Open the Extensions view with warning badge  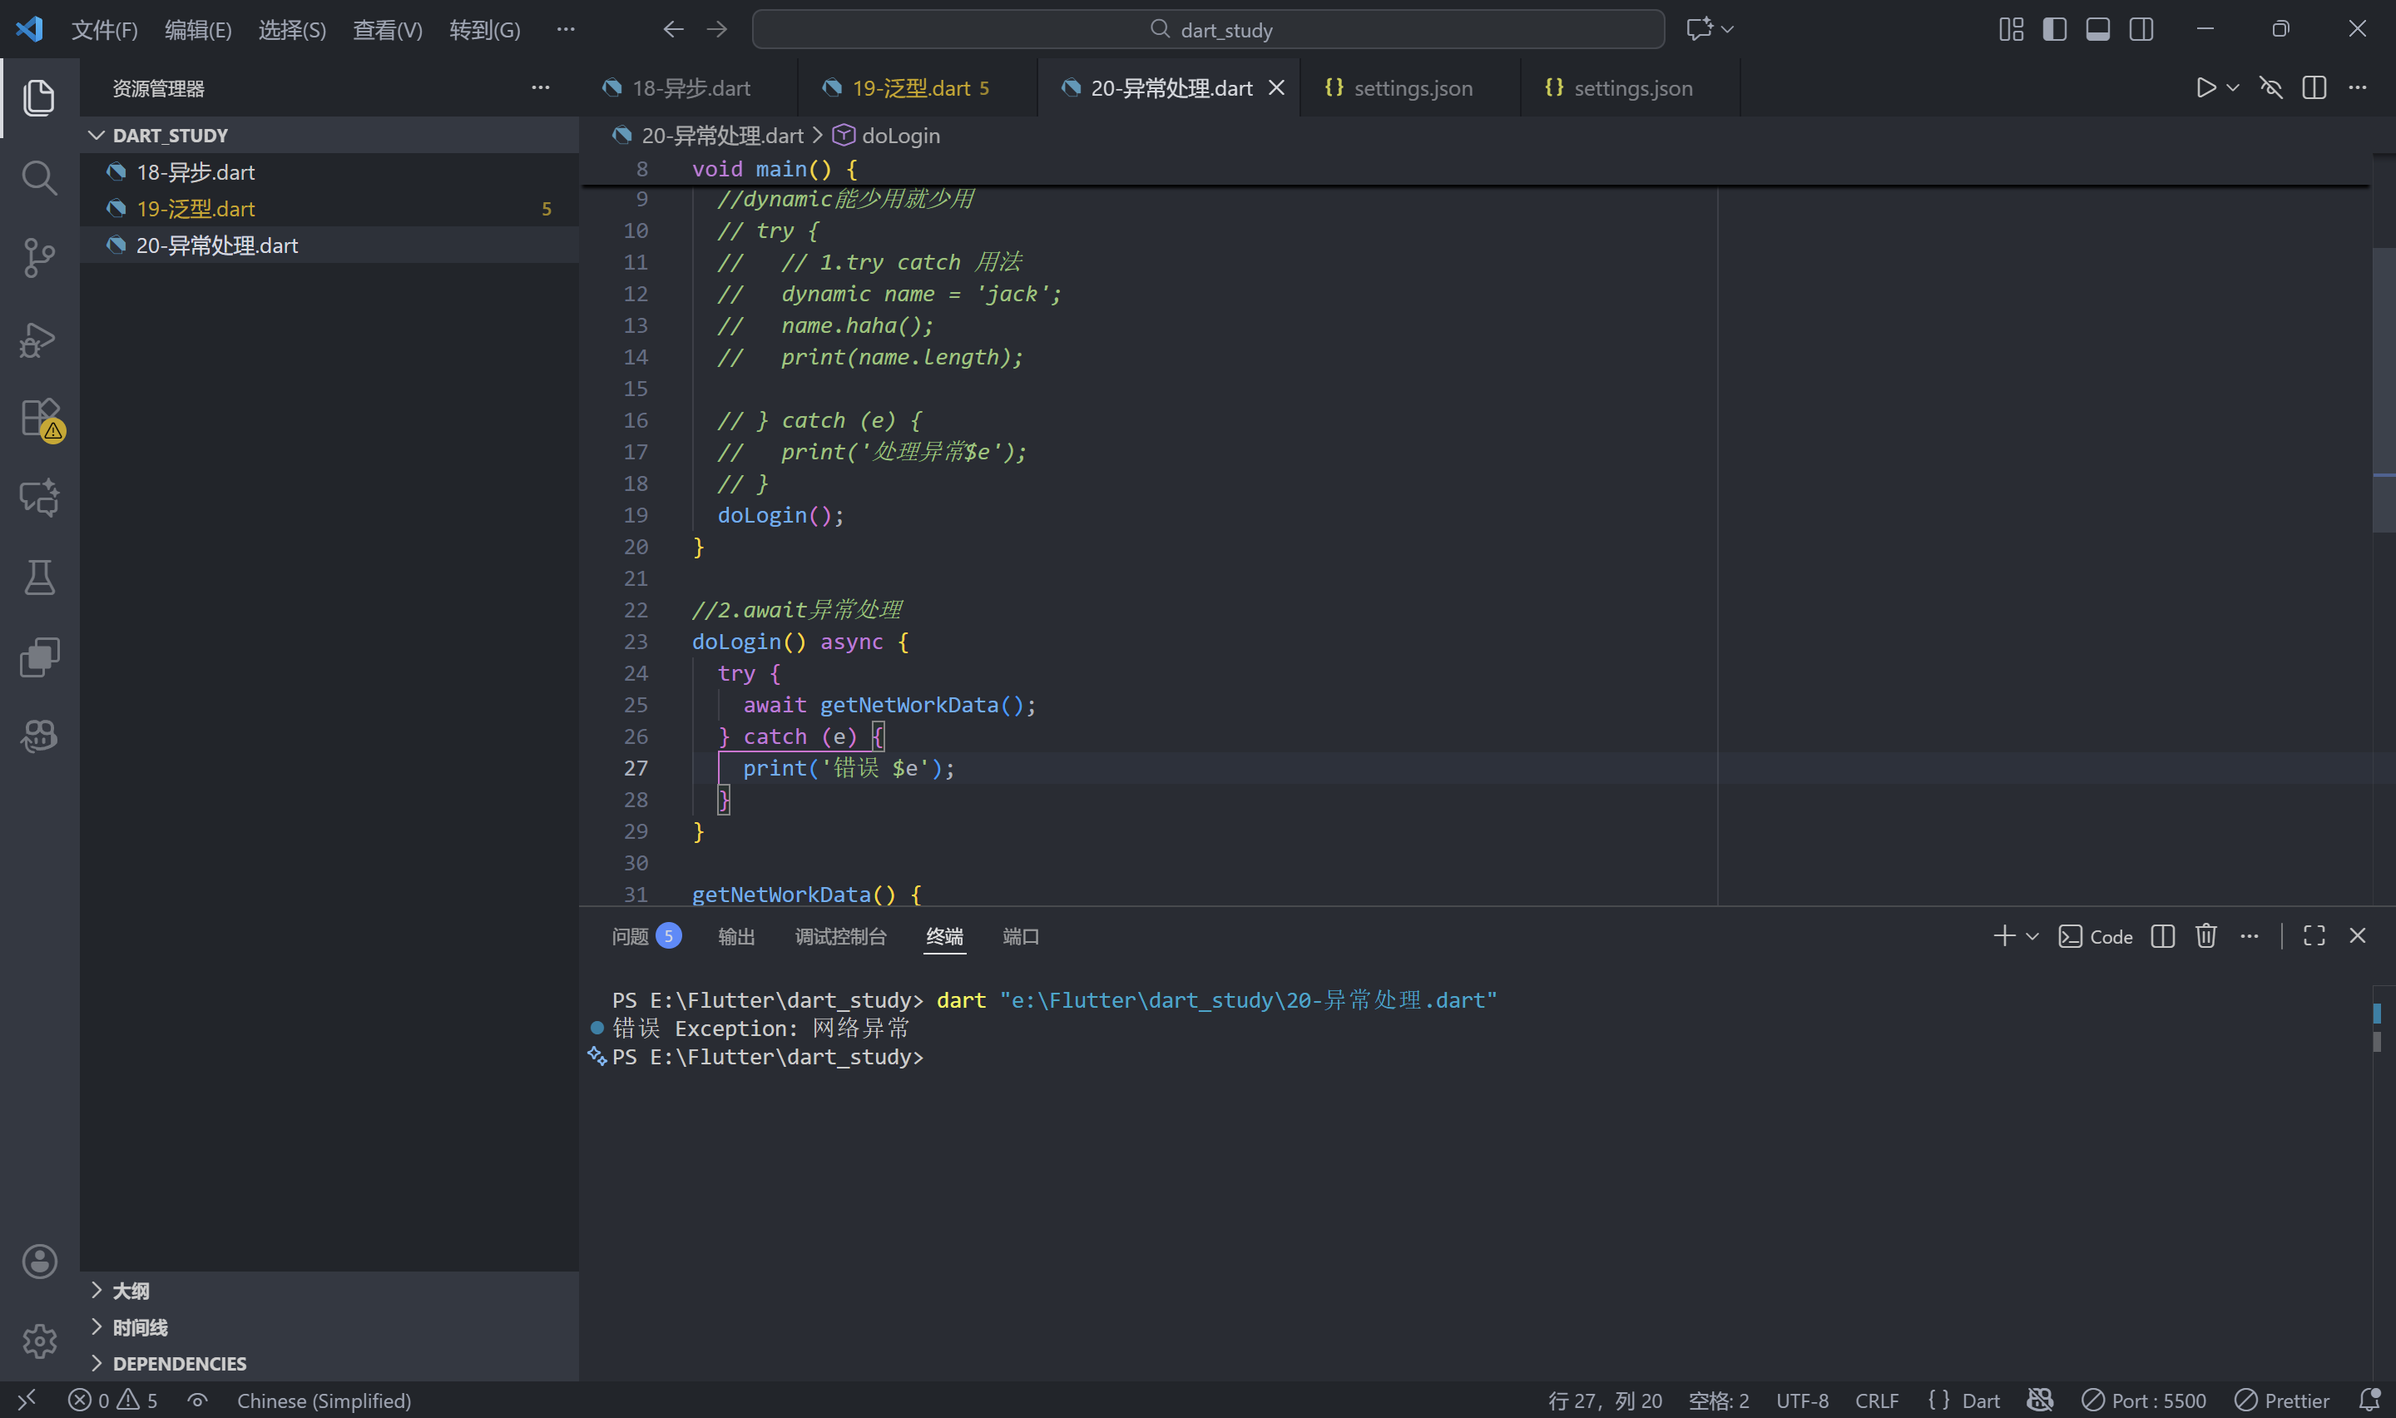pyautogui.click(x=39, y=419)
